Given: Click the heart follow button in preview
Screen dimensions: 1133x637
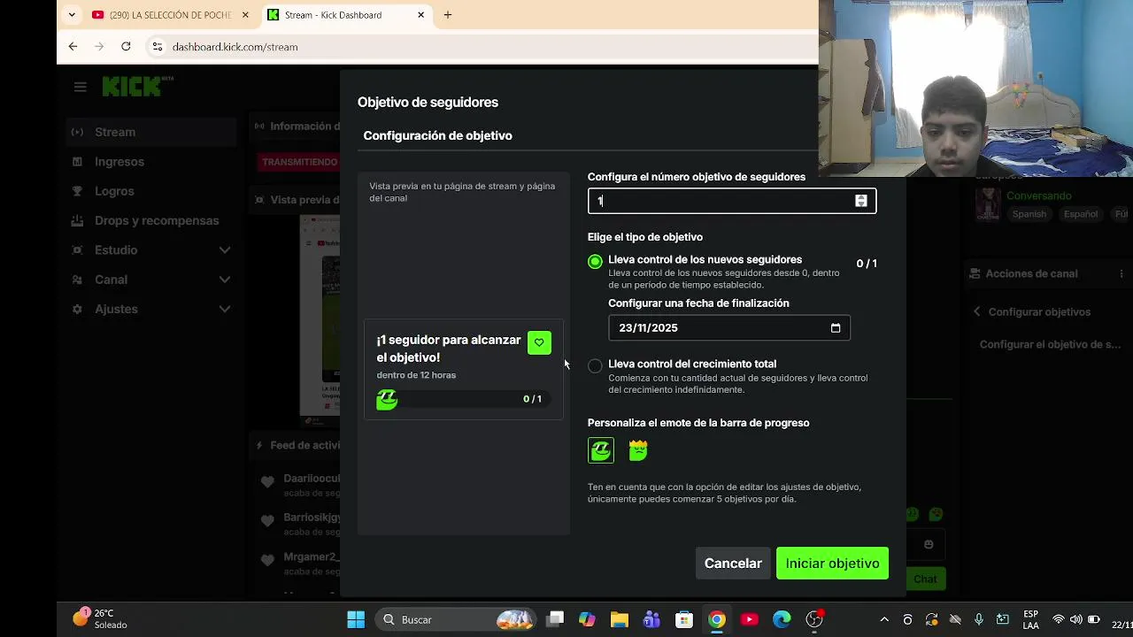Looking at the screenshot, I should 539,342.
